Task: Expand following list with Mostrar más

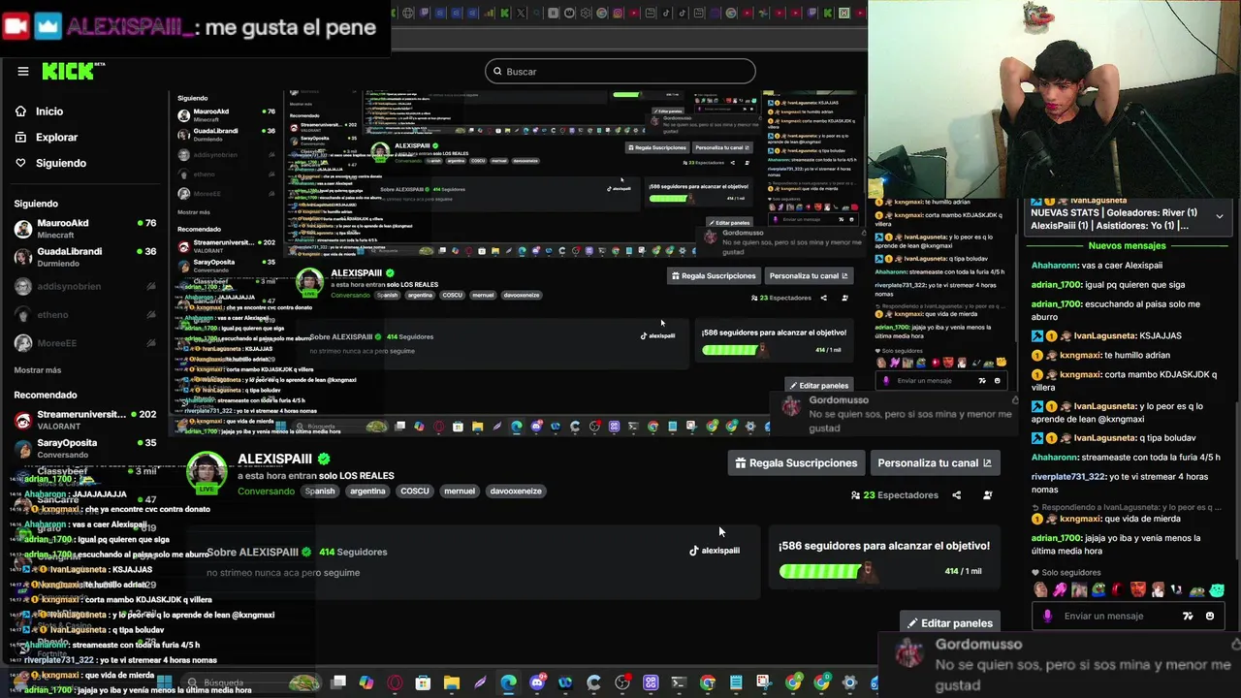Action: point(38,370)
